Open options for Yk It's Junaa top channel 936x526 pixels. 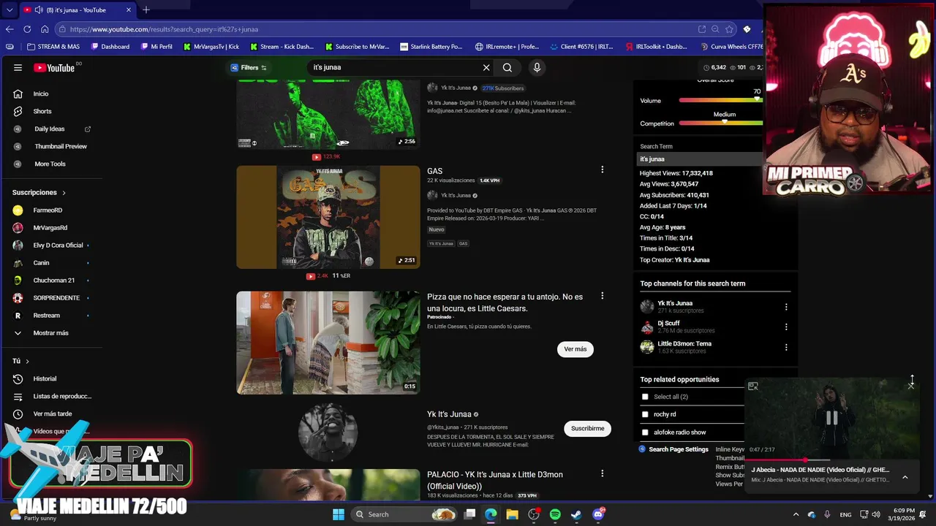click(x=786, y=307)
